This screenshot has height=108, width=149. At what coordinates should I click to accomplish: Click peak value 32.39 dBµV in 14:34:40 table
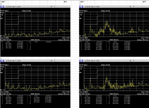pos(20,97)
